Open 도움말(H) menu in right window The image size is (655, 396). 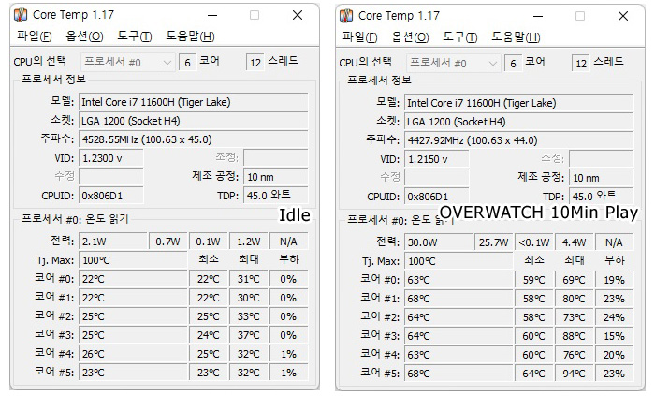[516, 37]
